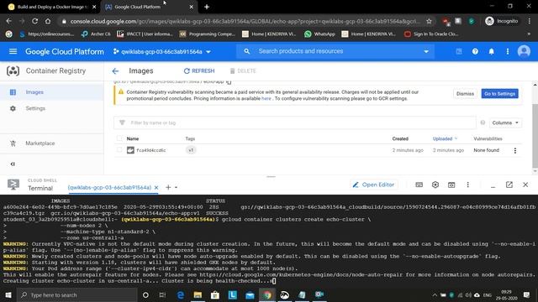Click the Container Registry logo icon

tap(13, 70)
